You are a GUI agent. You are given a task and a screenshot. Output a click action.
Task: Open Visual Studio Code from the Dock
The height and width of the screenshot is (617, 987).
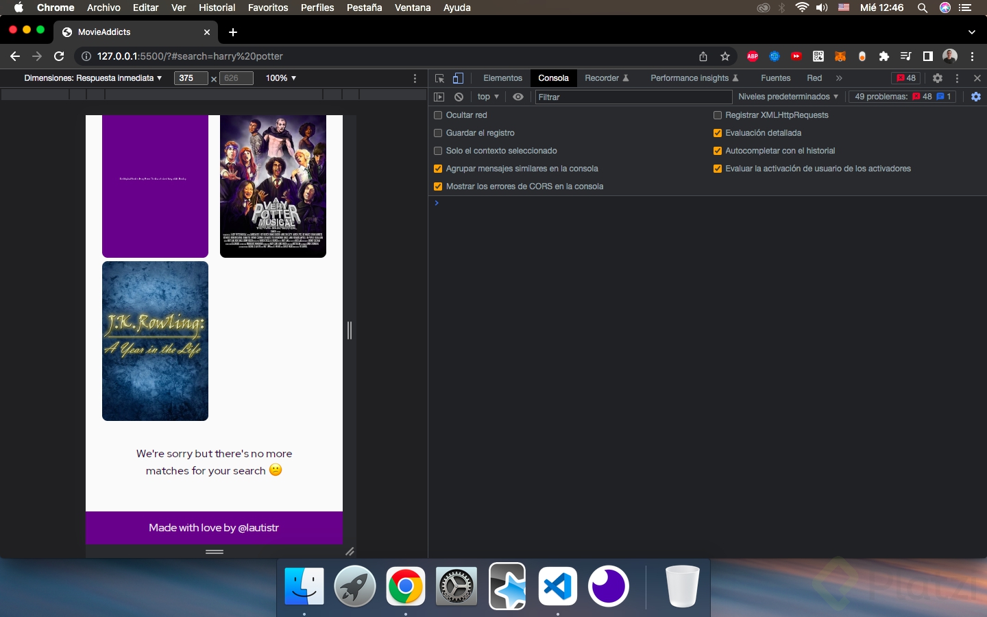coord(558,586)
